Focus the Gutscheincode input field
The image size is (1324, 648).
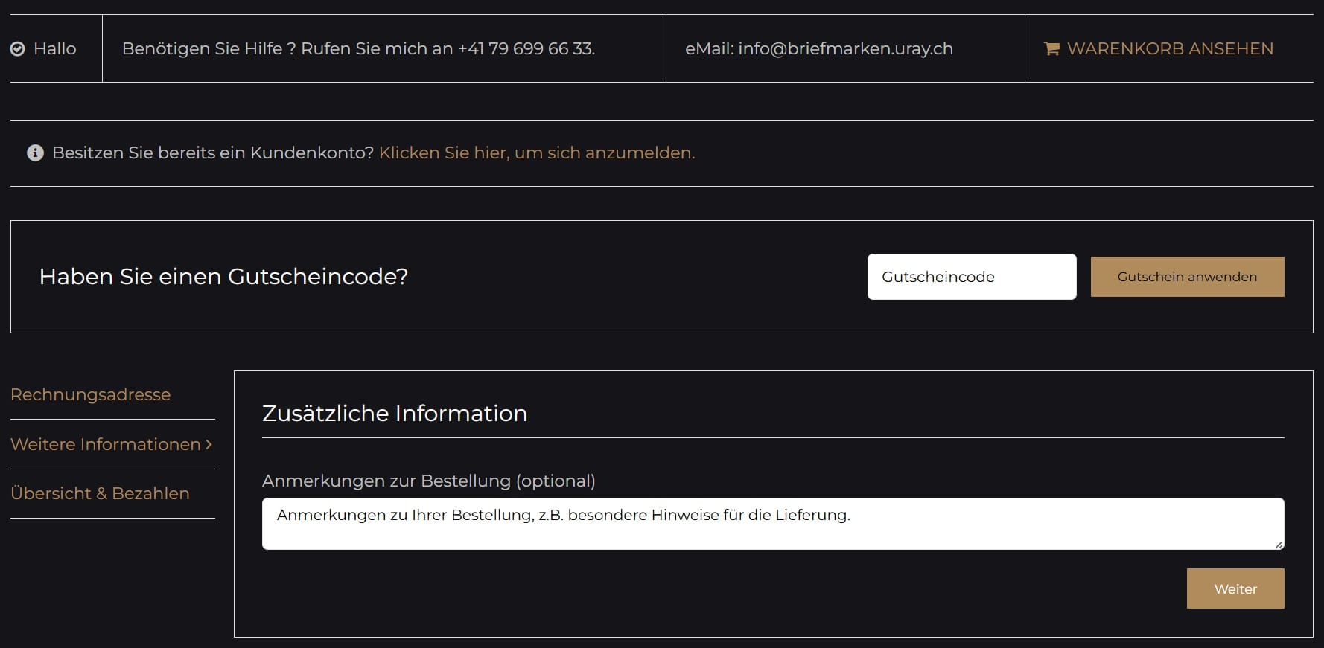click(971, 277)
